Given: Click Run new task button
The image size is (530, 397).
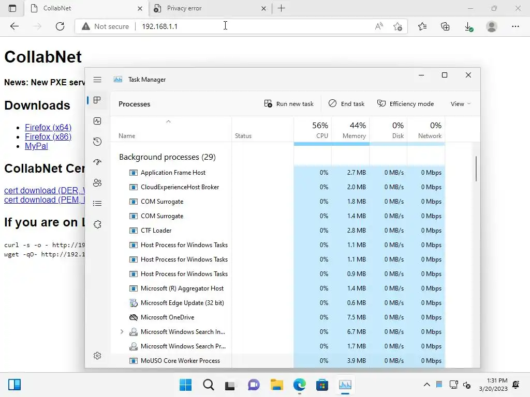Looking at the screenshot, I should 289,103.
